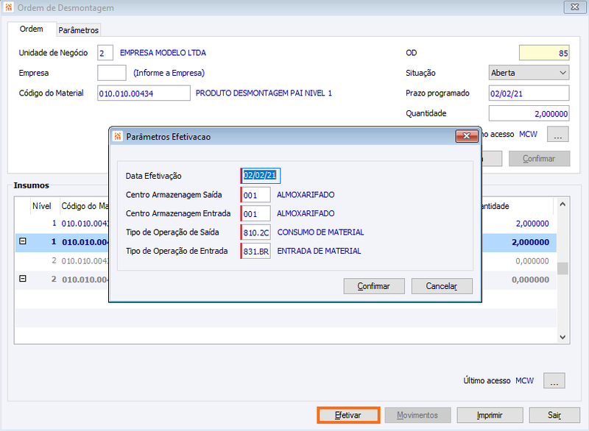This screenshot has width=589, height=431.
Task: Confirm the Parâmetros Efetivacao dialog
Action: (374, 286)
